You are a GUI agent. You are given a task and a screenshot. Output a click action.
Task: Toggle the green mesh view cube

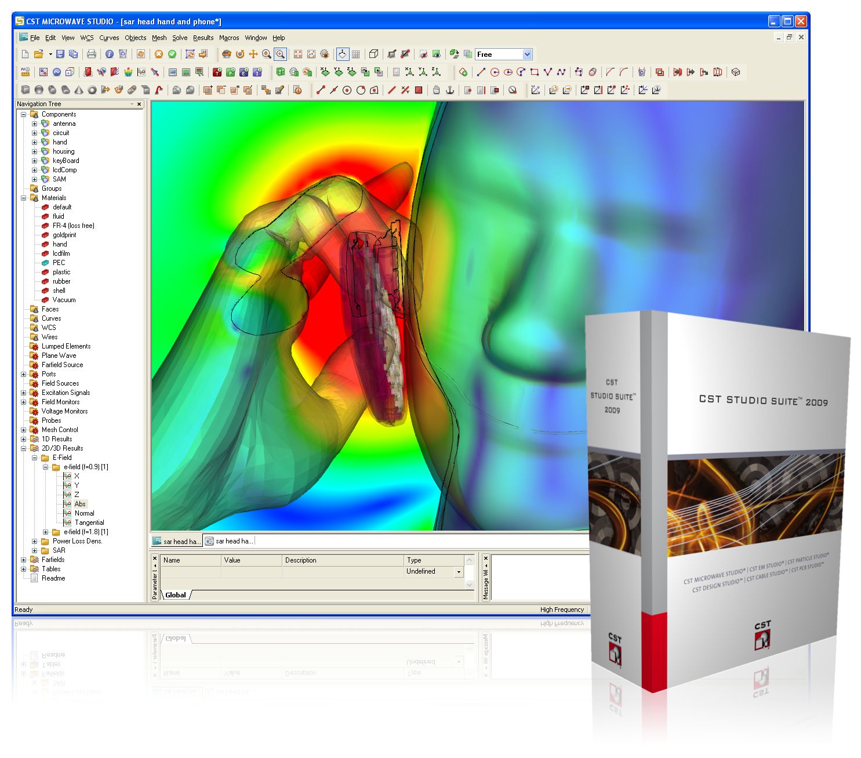[x=281, y=72]
